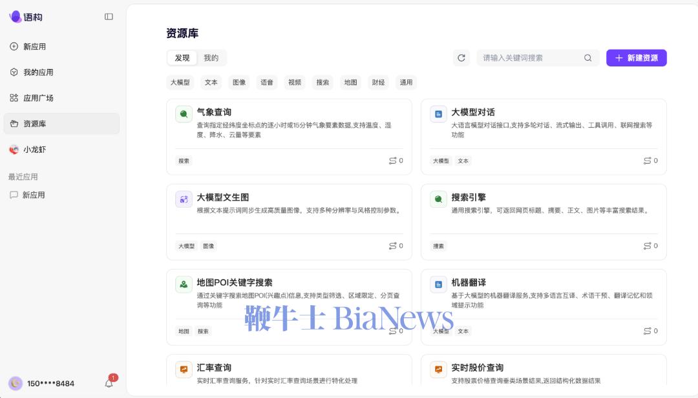Click 大模型 tag on 大模型文生图 card
The height and width of the screenshot is (398, 698).
pyautogui.click(x=186, y=246)
